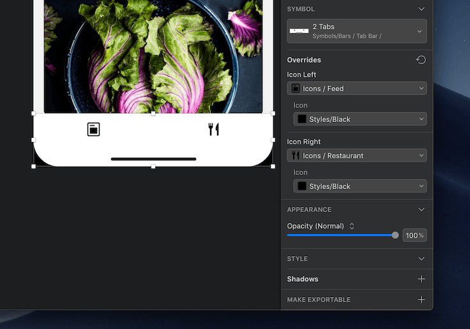Click the Icon Right label
470x329 pixels.
click(303, 142)
